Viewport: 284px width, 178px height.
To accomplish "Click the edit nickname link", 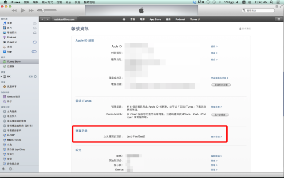I will pyautogui.click(x=216, y=156).
